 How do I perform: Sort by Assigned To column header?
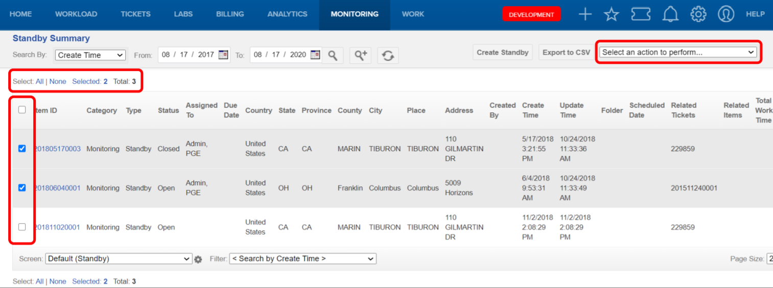[x=201, y=110]
